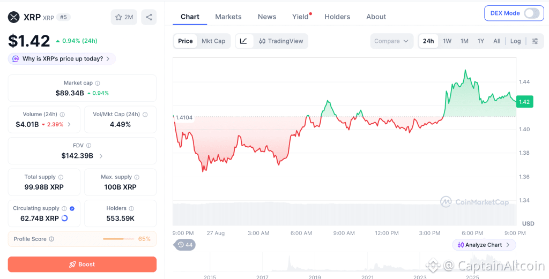Click the circulating supply progress ring icon
The height and width of the screenshot is (279, 549).
64,218
